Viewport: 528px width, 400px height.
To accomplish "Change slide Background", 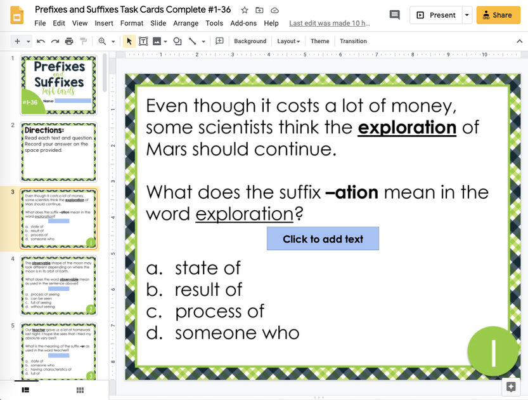I will tap(250, 41).
